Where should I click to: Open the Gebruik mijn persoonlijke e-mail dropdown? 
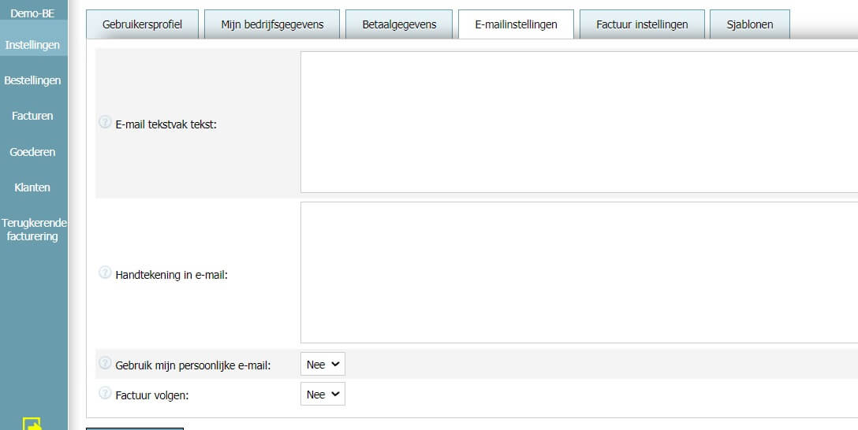pyautogui.click(x=323, y=365)
